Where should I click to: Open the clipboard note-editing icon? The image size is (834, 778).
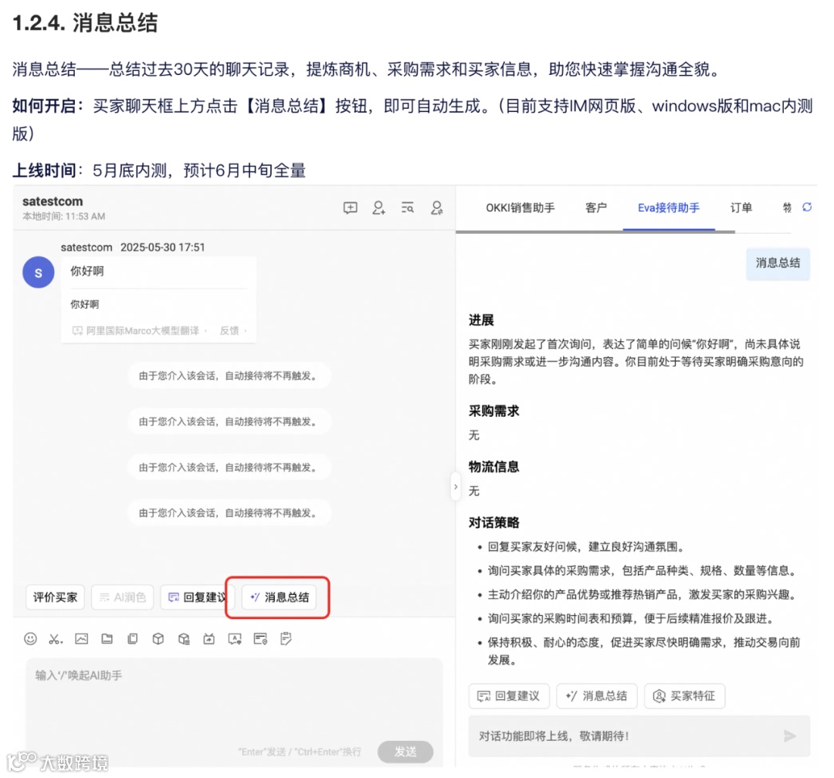[x=286, y=638]
